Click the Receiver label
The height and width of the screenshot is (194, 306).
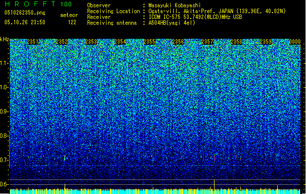pos(99,17)
